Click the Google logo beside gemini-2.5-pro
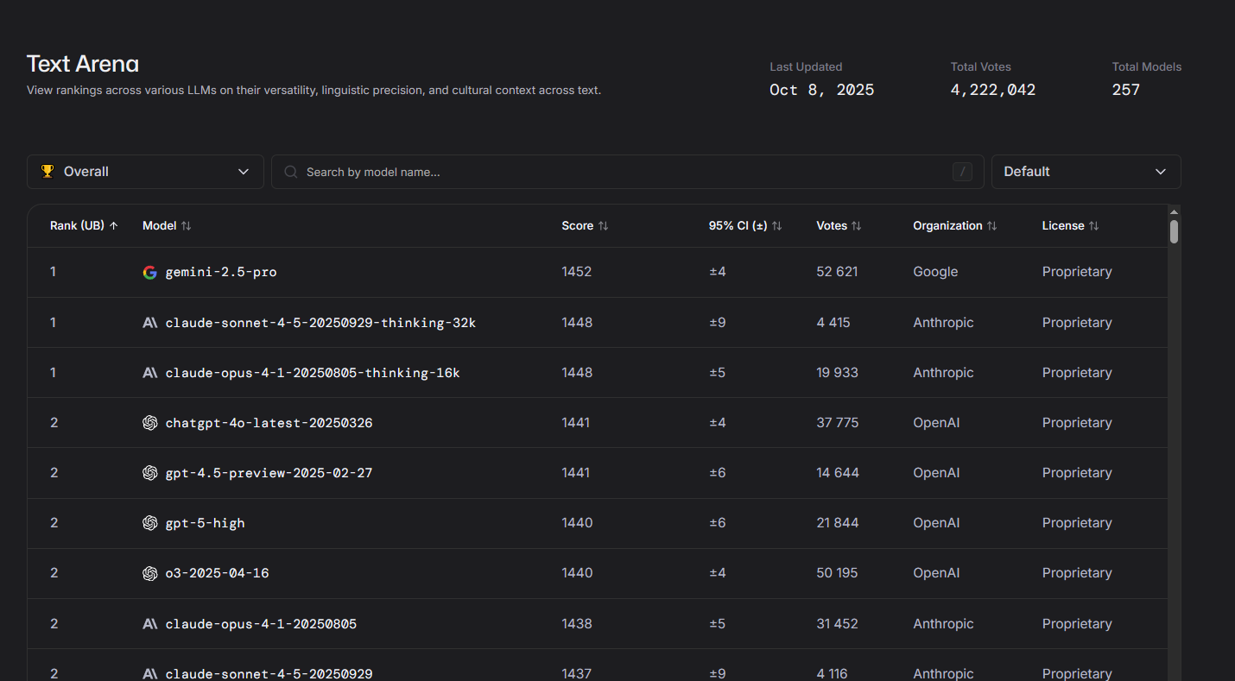 [149, 272]
